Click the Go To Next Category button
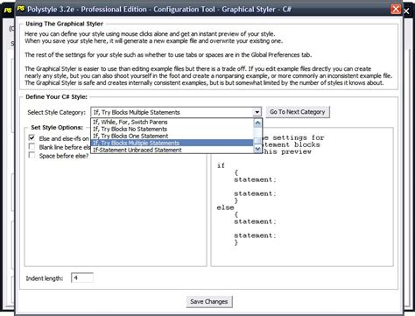 298,112
